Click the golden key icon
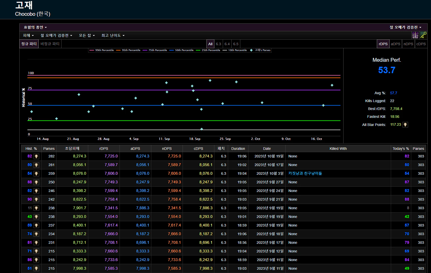This screenshot has height=273, width=431. 423,35
